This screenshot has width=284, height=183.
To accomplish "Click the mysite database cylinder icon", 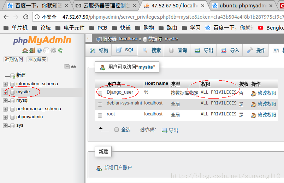I will pos(12,92).
